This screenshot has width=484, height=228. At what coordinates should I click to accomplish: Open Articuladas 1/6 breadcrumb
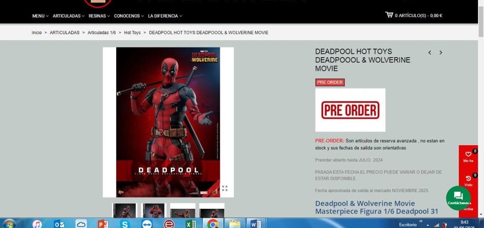point(102,32)
